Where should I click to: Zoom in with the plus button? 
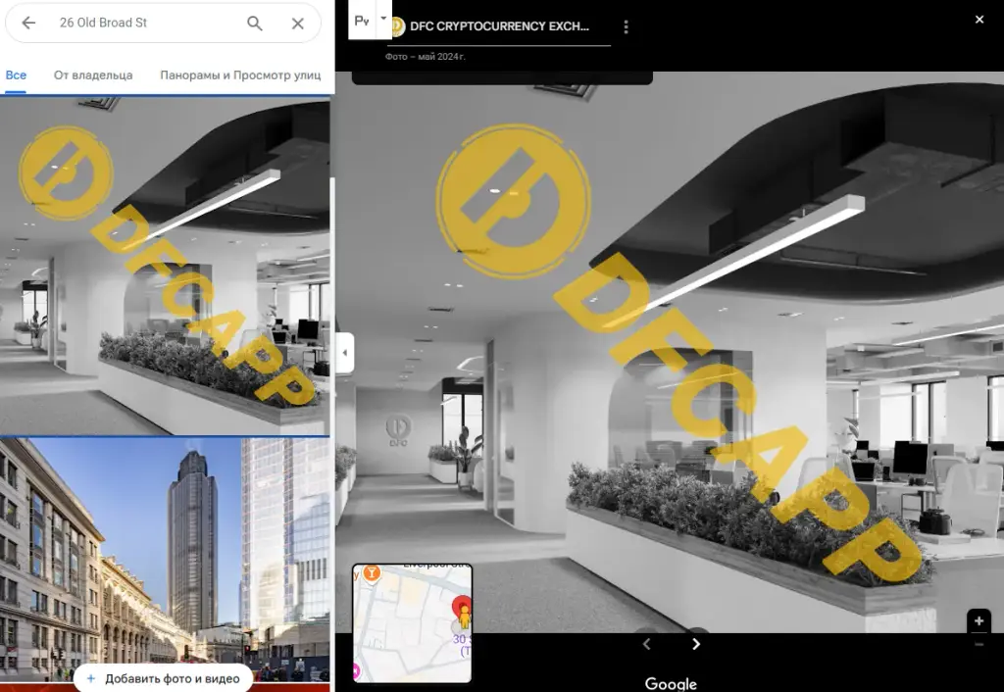[x=979, y=620]
